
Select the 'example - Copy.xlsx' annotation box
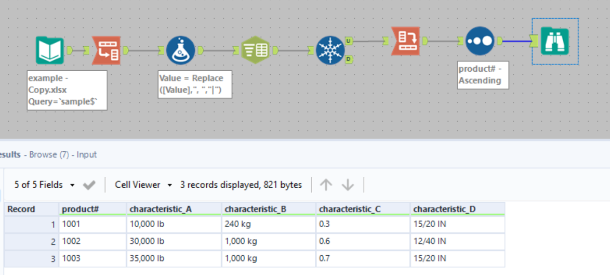67,90
